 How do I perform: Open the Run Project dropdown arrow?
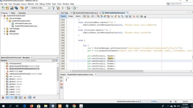click(65, 8)
